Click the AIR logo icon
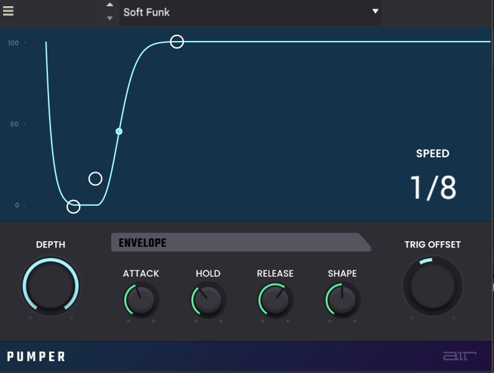The height and width of the screenshot is (373, 494). [x=459, y=356]
